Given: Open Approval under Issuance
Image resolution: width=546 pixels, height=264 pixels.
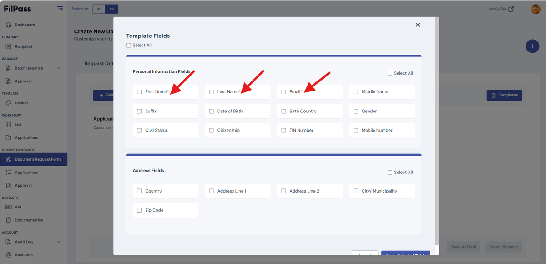Looking at the screenshot, I should pos(23,81).
